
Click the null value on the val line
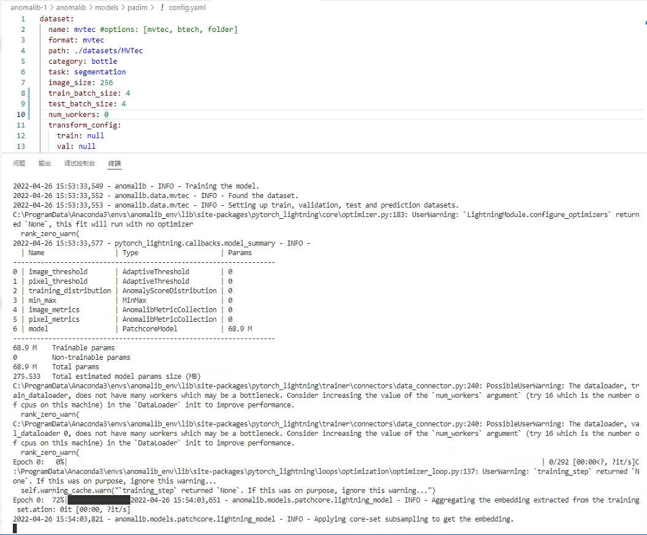86,146
